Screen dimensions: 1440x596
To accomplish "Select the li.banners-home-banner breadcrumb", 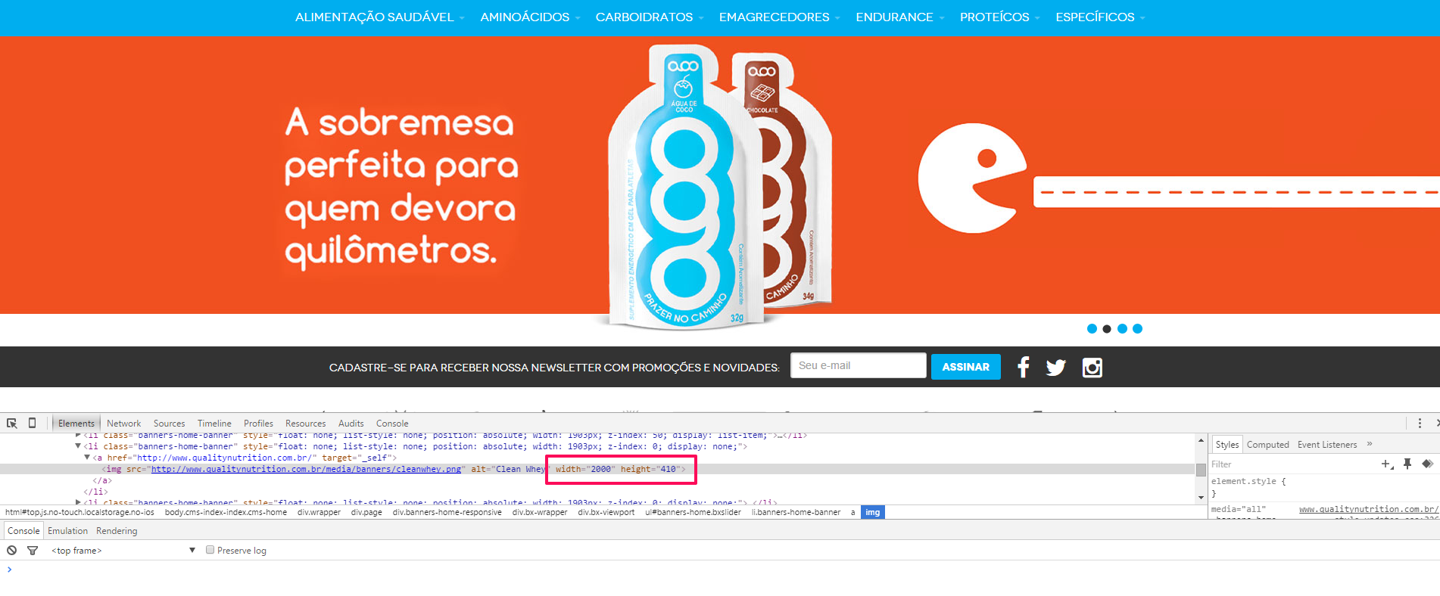I will point(796,512).
